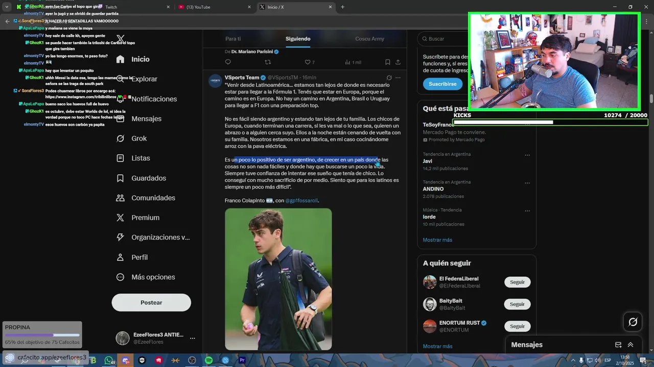View analytics showing 1 mil views
The width and height of the screenshot is (654, 367).
[353, 62]
